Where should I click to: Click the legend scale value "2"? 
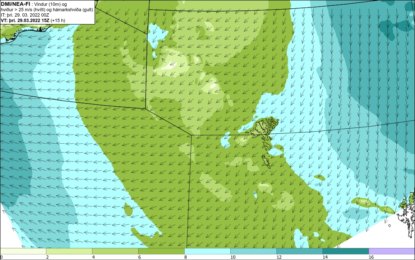[47, 257]
